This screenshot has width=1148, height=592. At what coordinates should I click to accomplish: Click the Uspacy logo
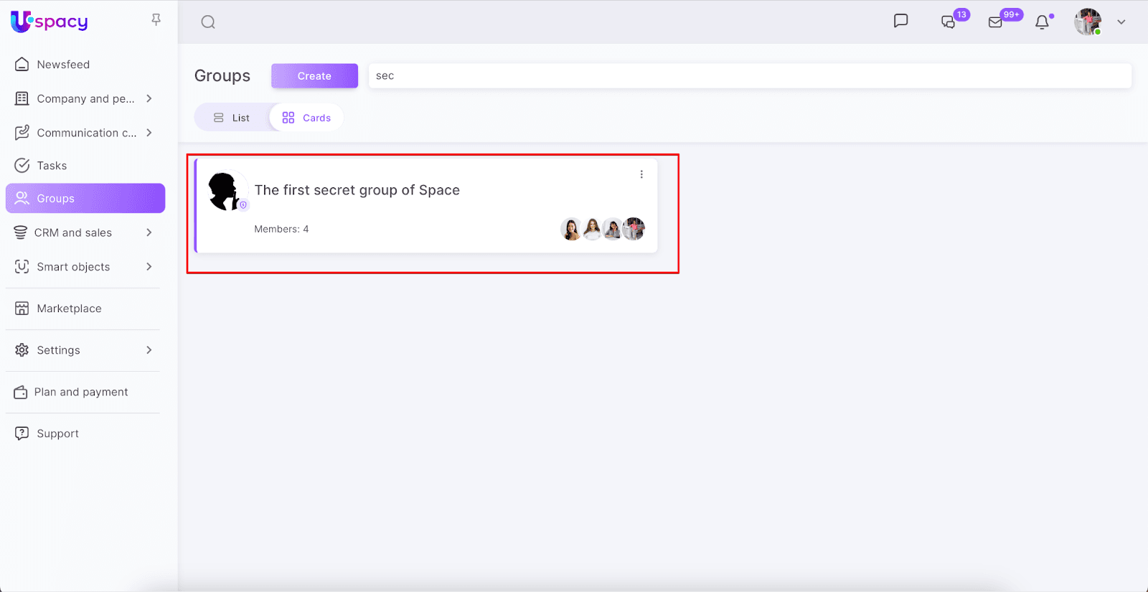pyautogui.click(x=50, y=22)
